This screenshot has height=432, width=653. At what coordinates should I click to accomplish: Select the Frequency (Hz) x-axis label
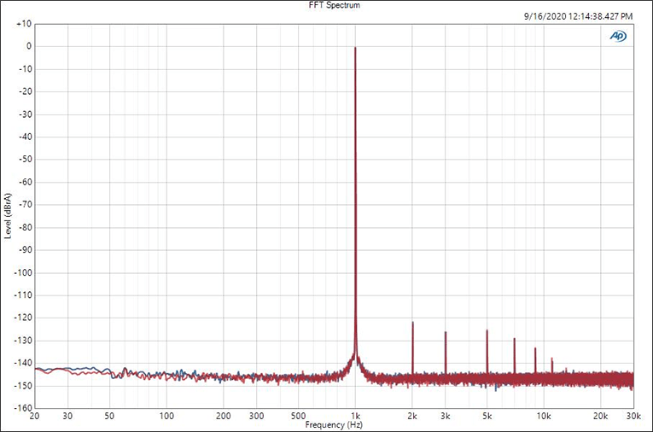pyautogui.click(x=334, y=424)
